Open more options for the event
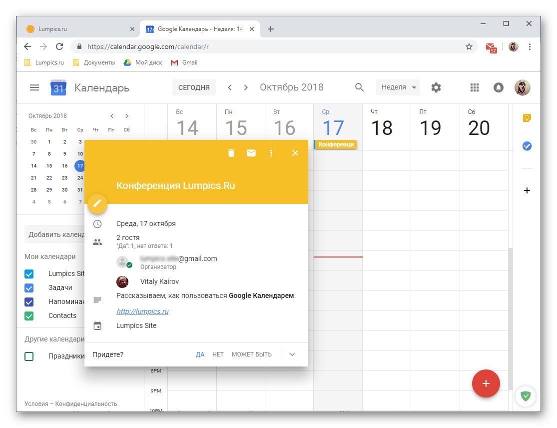The height and width of the screenshot is (428, 557). pyautogui.click(x=271, y=153)
